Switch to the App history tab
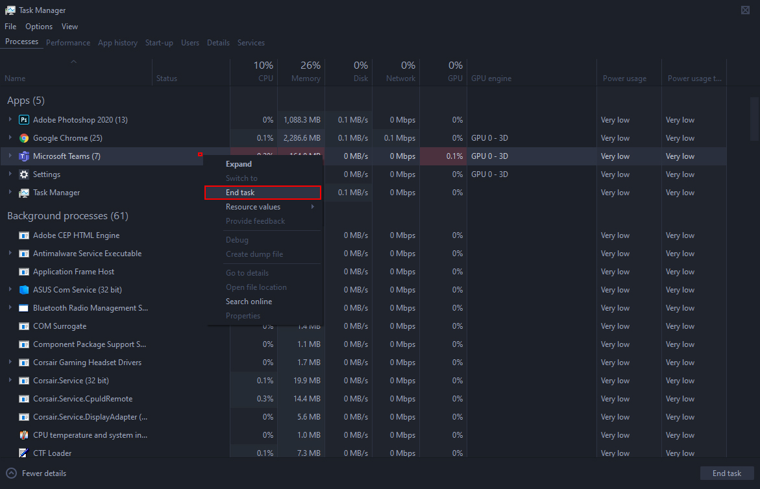Viewport: 760px width, 489px height. click(117, 43)
